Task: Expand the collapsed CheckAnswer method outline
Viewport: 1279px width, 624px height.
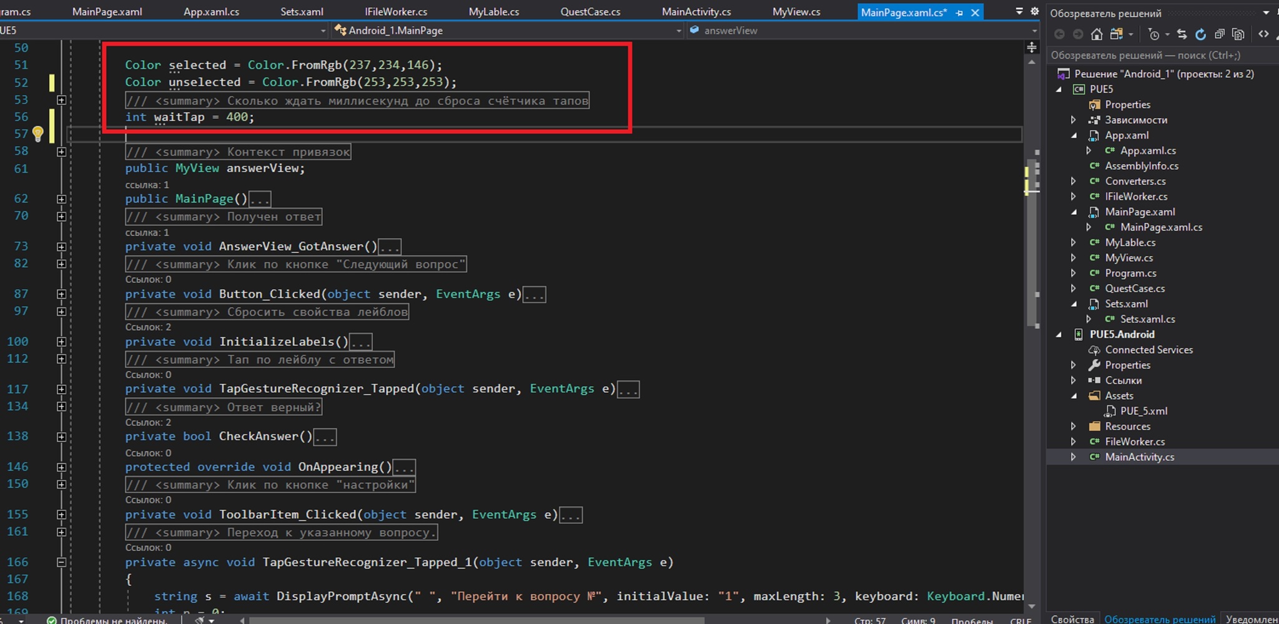Action: [61, 437]
